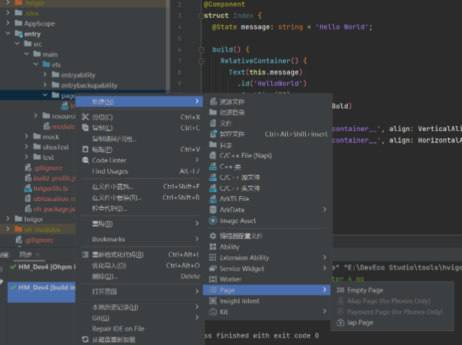Click the Ability grid icon
Screen dimensions: 462x345
(213, 247)
